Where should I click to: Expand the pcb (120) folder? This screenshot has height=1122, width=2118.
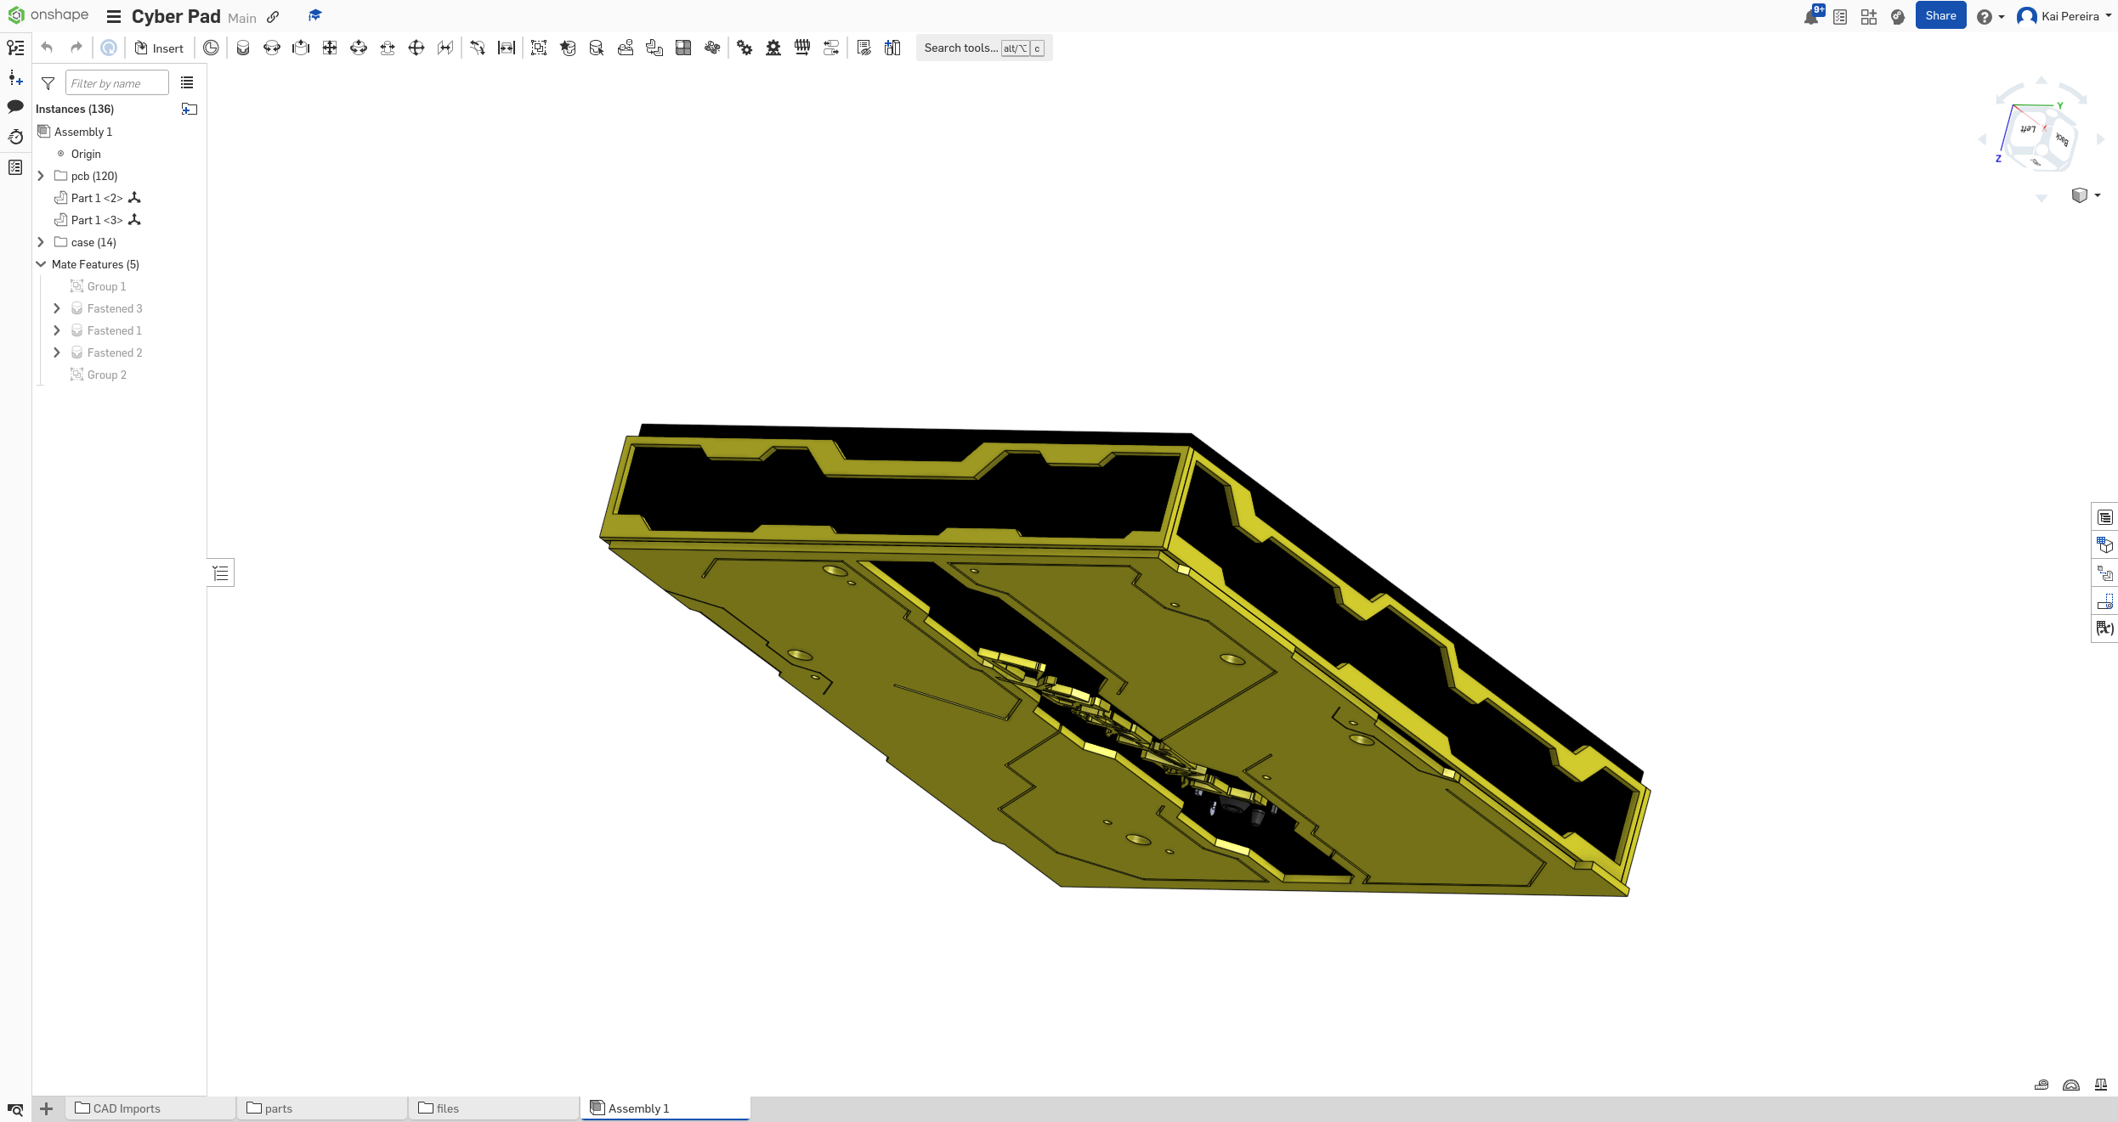(41, 176)
